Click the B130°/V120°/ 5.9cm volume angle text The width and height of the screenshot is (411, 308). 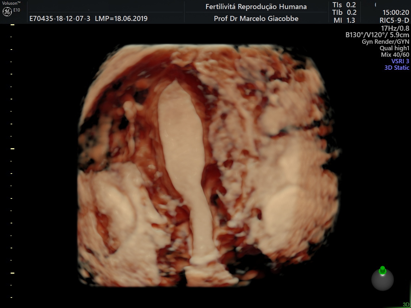tap(377, 35)
